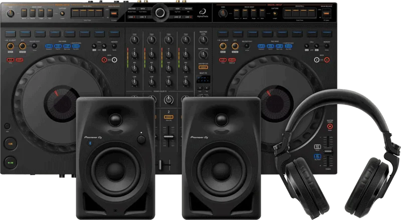Click the Shift button above the left Cue
This screenshot has height=220, width=401.
point(7,126)
